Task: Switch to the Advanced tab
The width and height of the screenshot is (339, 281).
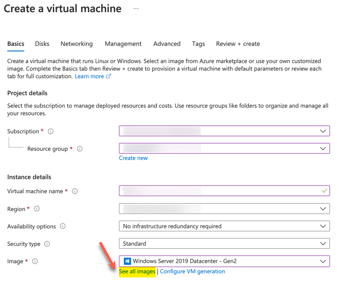Action: coord(167,44)
